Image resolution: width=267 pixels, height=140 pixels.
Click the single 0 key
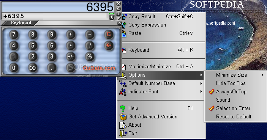click(x=14, y=68)
